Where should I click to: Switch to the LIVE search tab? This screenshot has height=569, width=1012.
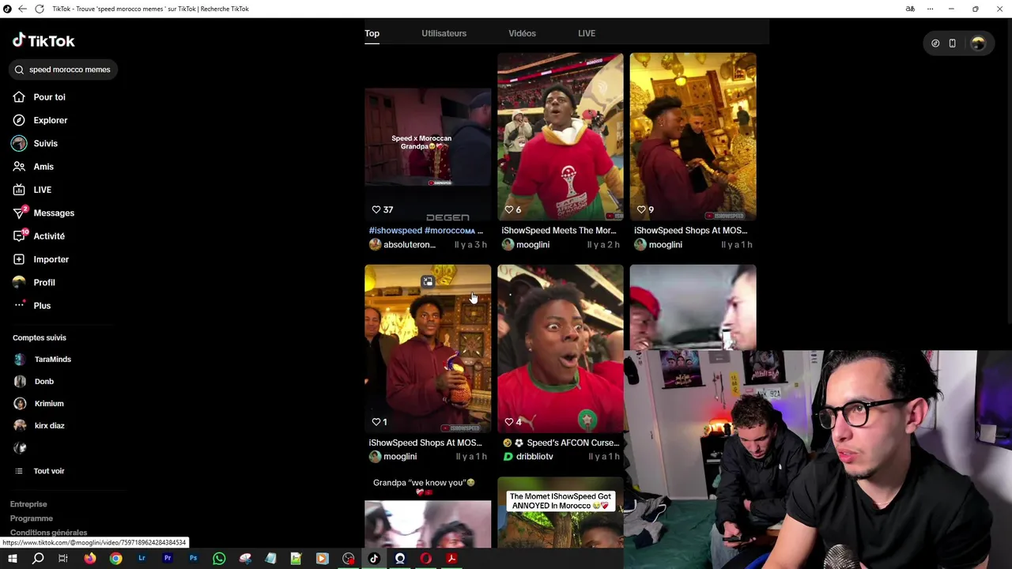click(x=587, y=33)
